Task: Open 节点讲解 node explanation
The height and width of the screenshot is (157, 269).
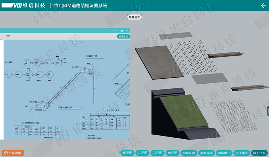Action: 12,153
